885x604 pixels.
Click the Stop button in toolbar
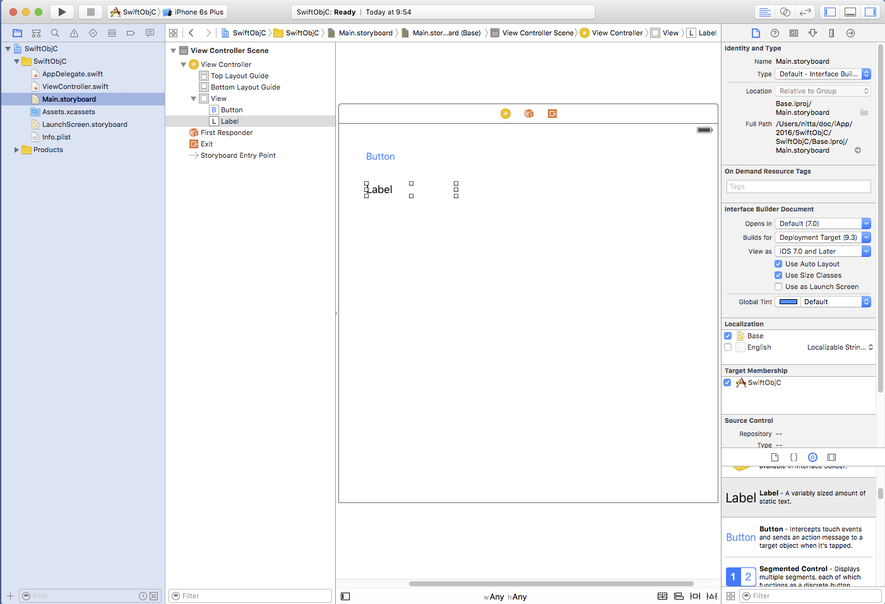(x=90, y=12)
